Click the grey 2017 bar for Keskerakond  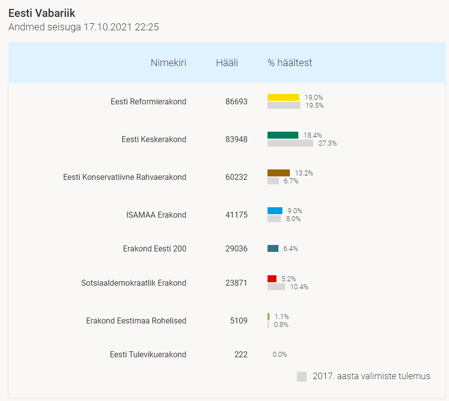290,143
